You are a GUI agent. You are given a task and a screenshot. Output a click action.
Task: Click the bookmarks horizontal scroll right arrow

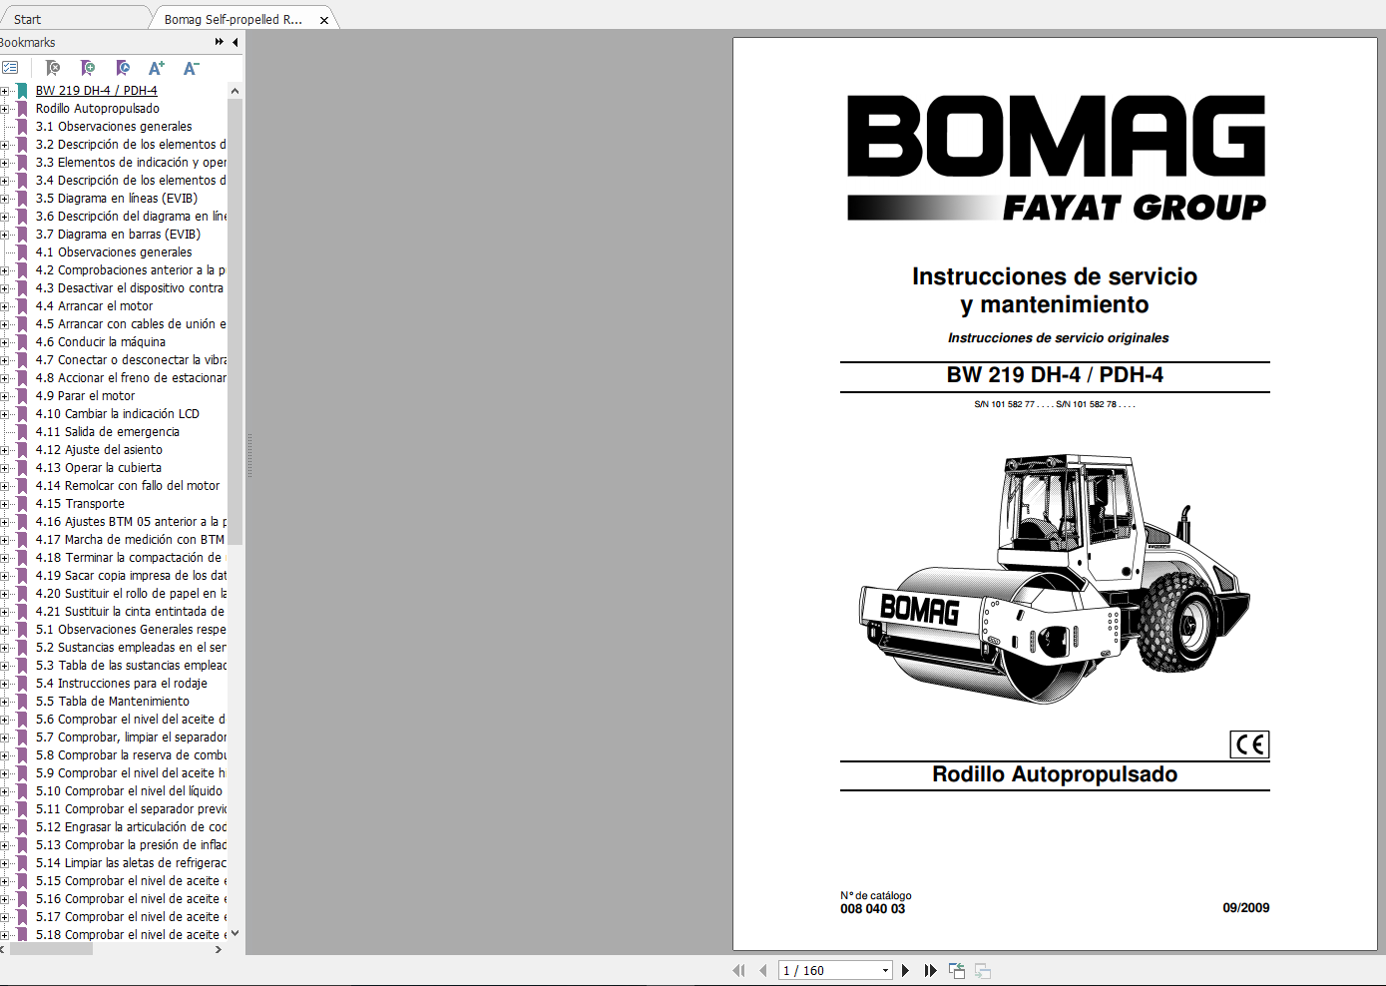coord(219,949)
